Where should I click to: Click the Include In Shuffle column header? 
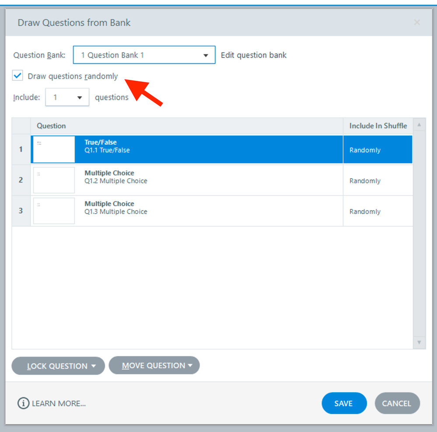pos(378,126)
